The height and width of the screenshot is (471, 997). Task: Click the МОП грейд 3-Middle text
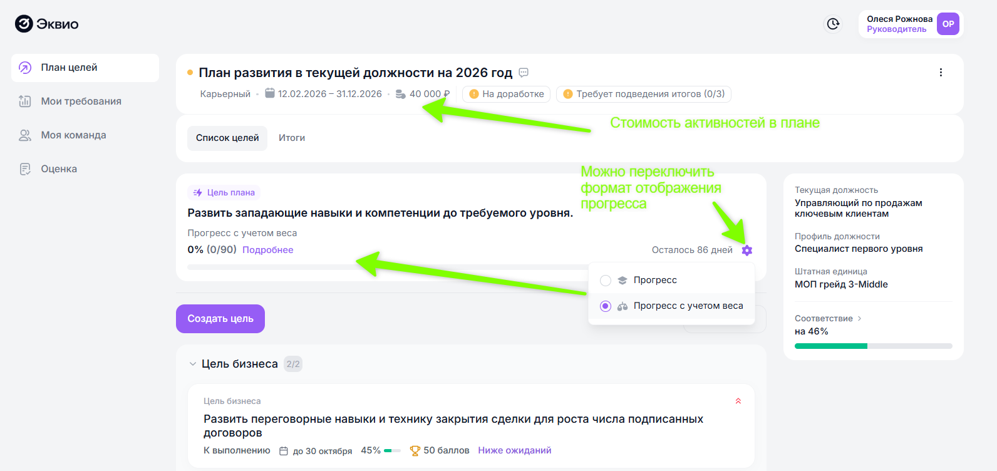841,284
